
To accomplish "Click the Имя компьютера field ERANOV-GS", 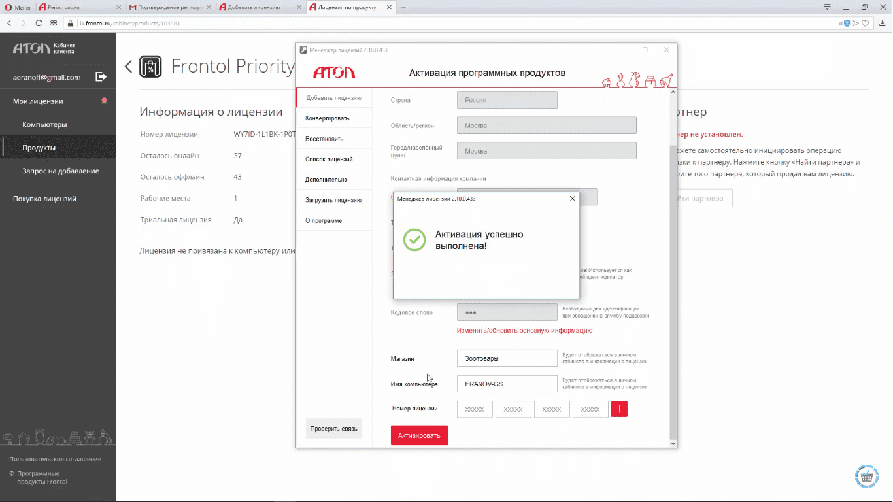I will [507, 384].
